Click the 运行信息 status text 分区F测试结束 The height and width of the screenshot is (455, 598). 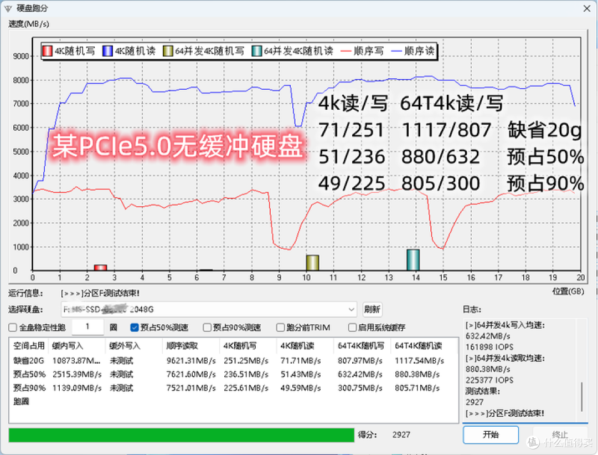coord(100,293)
